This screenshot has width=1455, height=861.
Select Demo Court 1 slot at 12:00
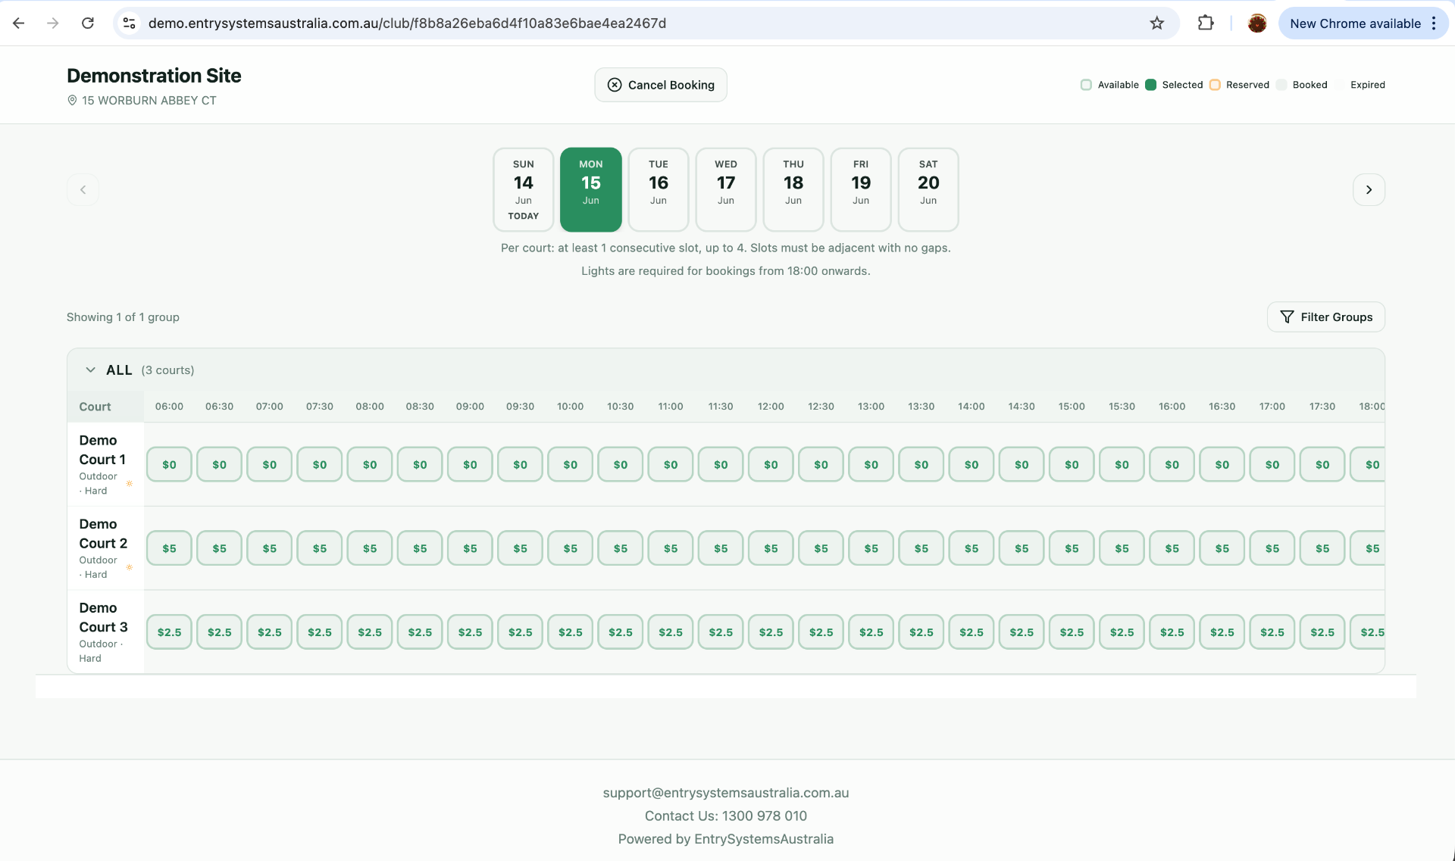point(771,464)
